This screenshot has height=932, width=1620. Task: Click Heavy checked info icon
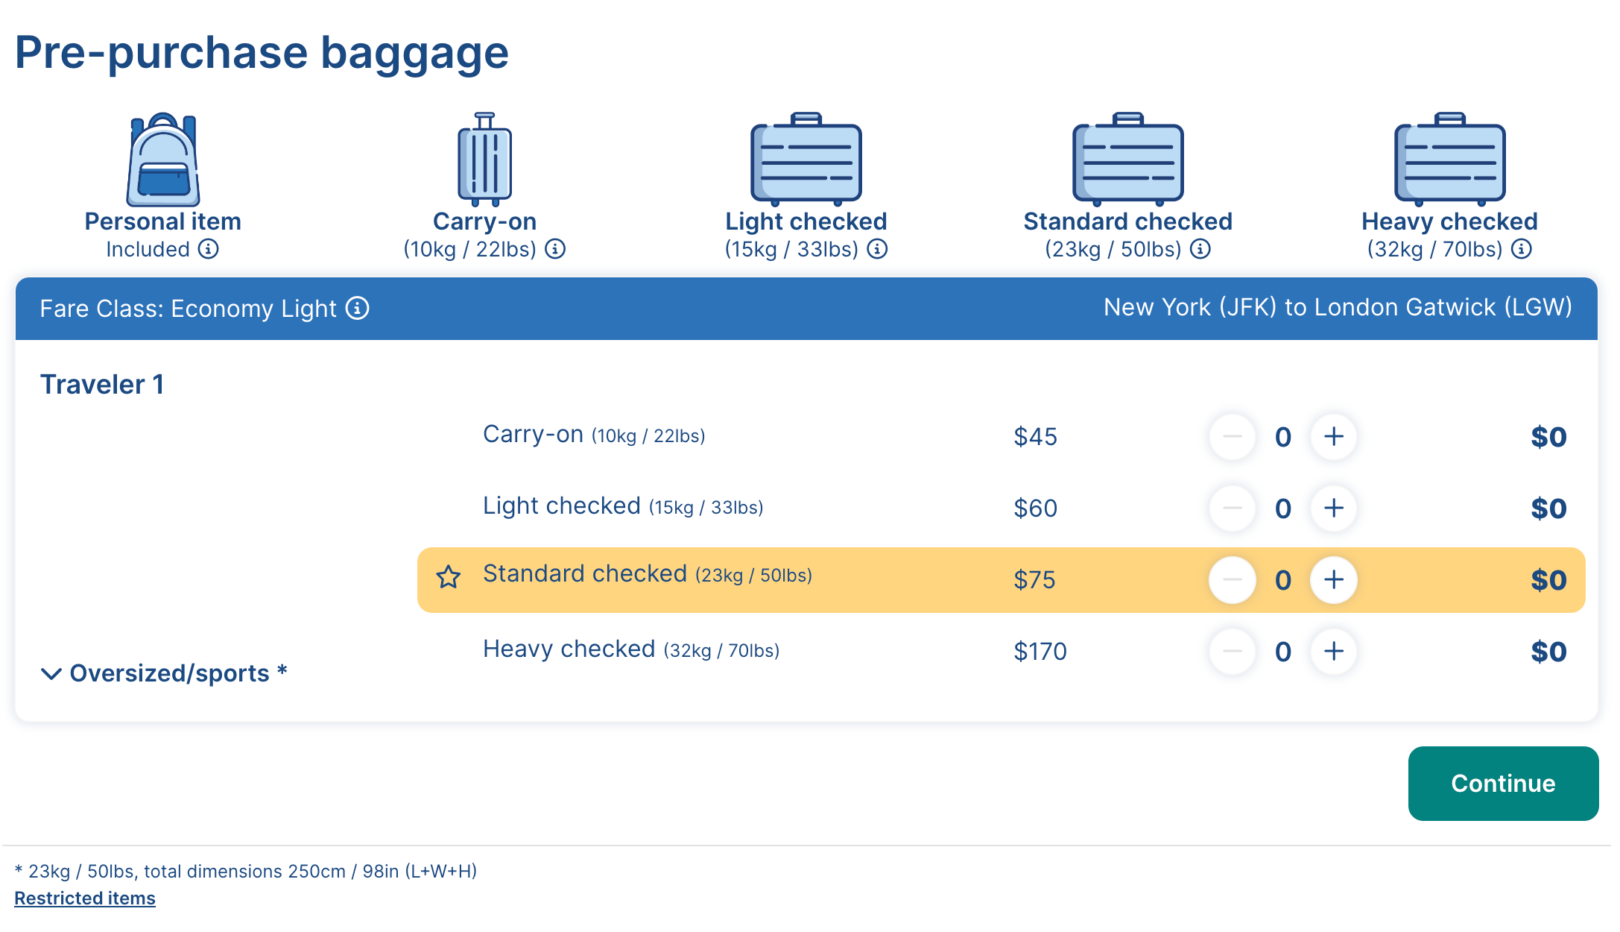tap(1521, 249)
